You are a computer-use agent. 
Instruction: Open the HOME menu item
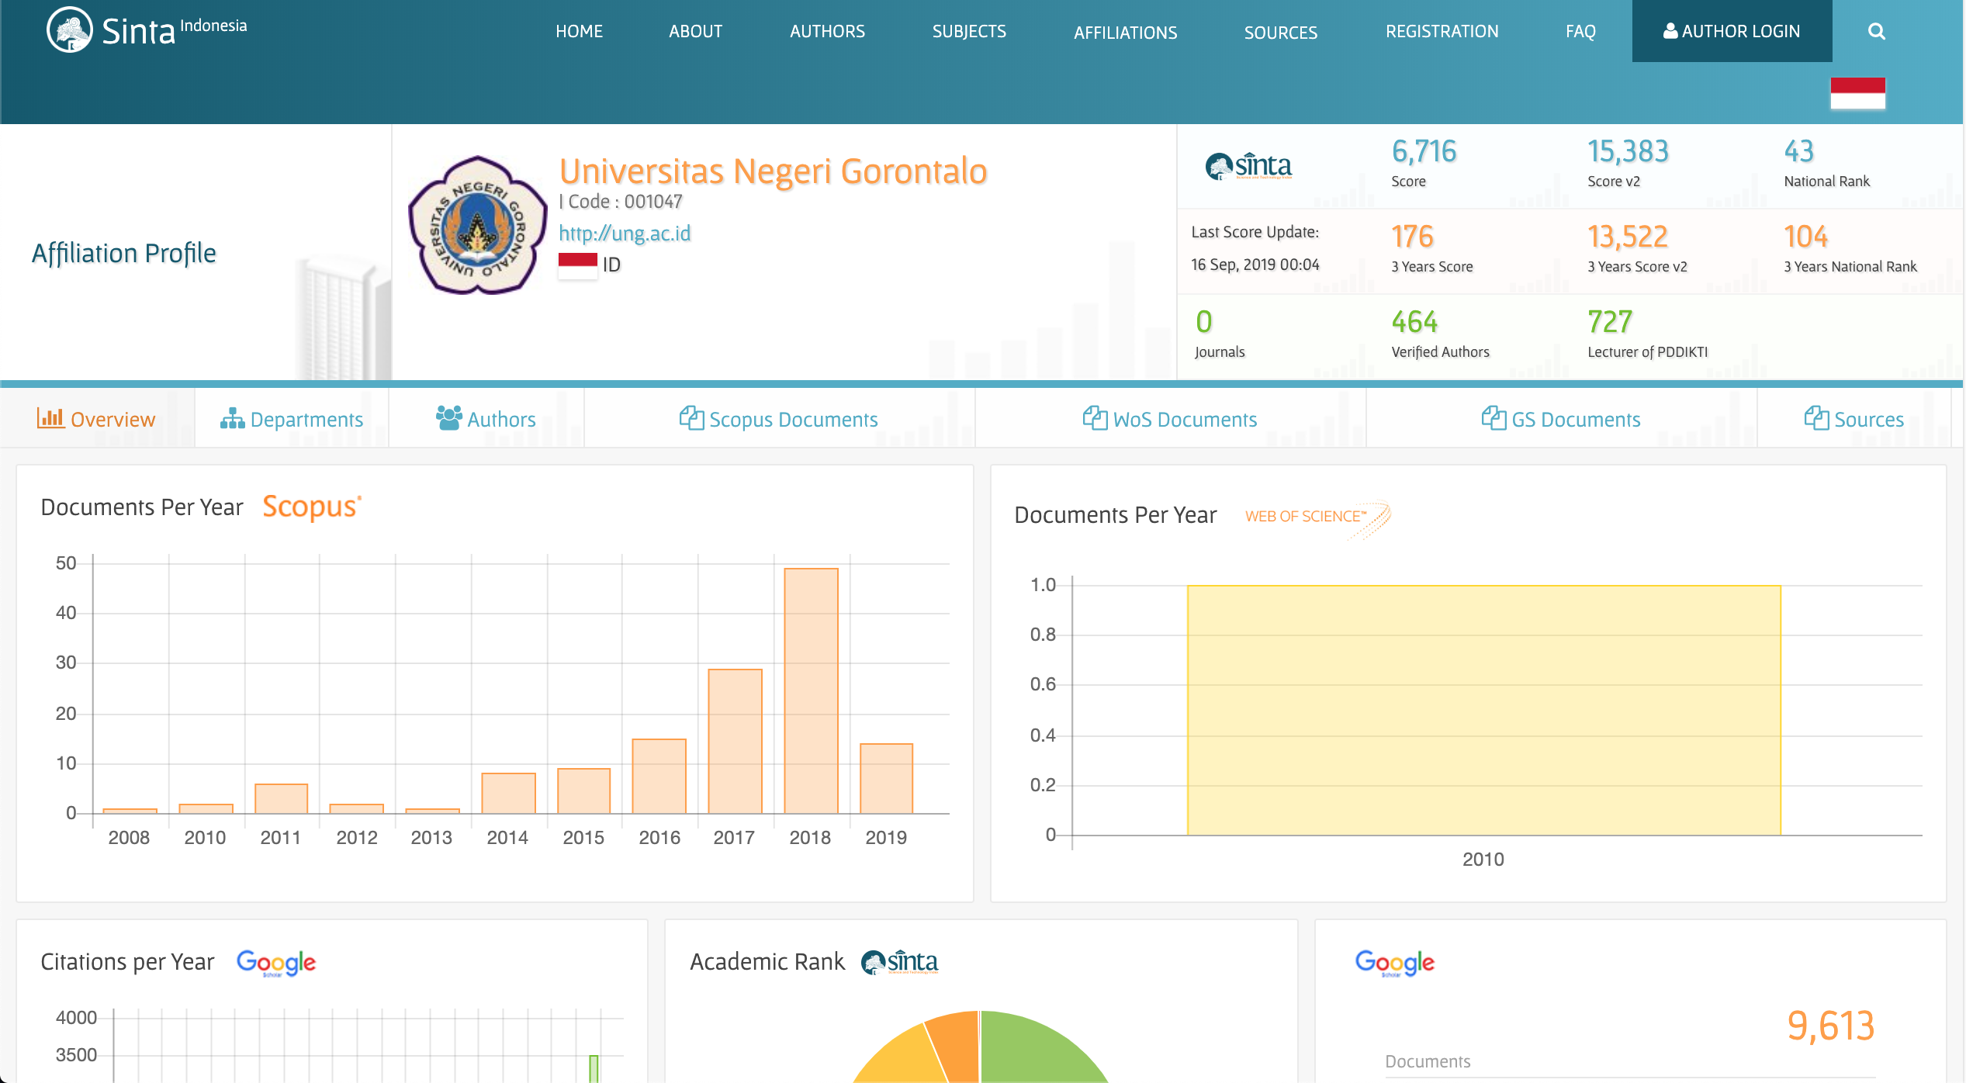pos(579,31)
